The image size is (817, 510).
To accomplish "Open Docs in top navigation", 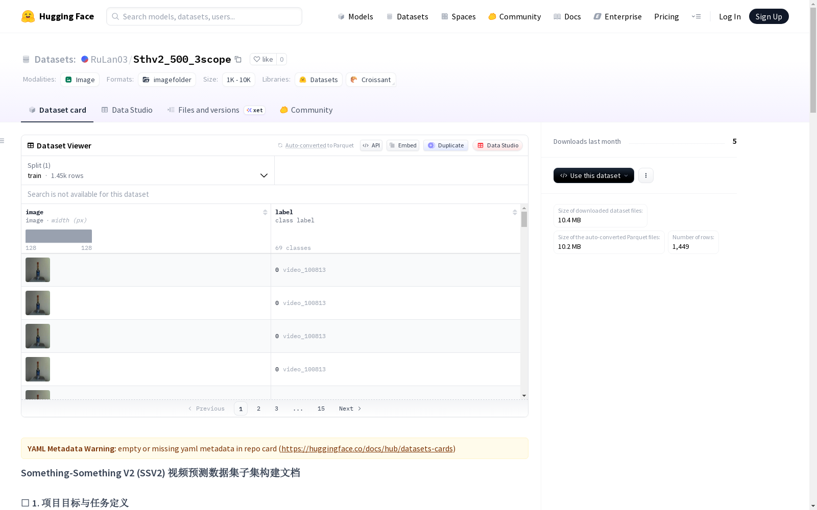I will coord(567,16).
